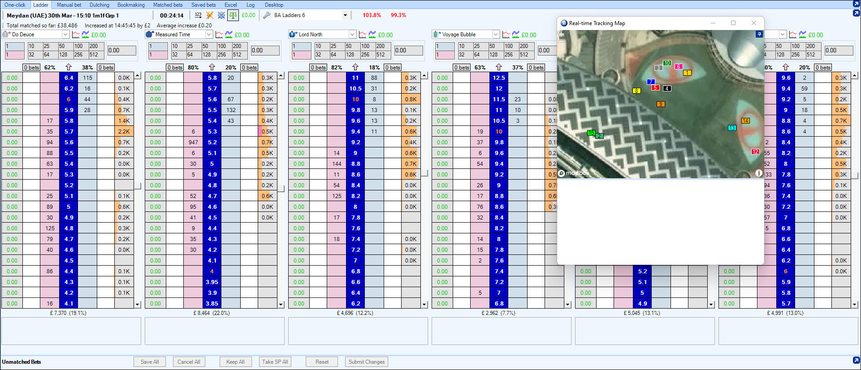Select the 256 stake preset for Do Deuce
861x370 pixels.
click(78, 55)
